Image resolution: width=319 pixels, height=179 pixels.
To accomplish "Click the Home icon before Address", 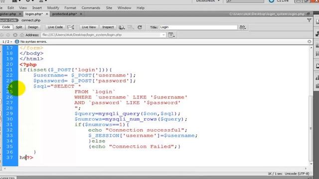I will tap(22, 35).
